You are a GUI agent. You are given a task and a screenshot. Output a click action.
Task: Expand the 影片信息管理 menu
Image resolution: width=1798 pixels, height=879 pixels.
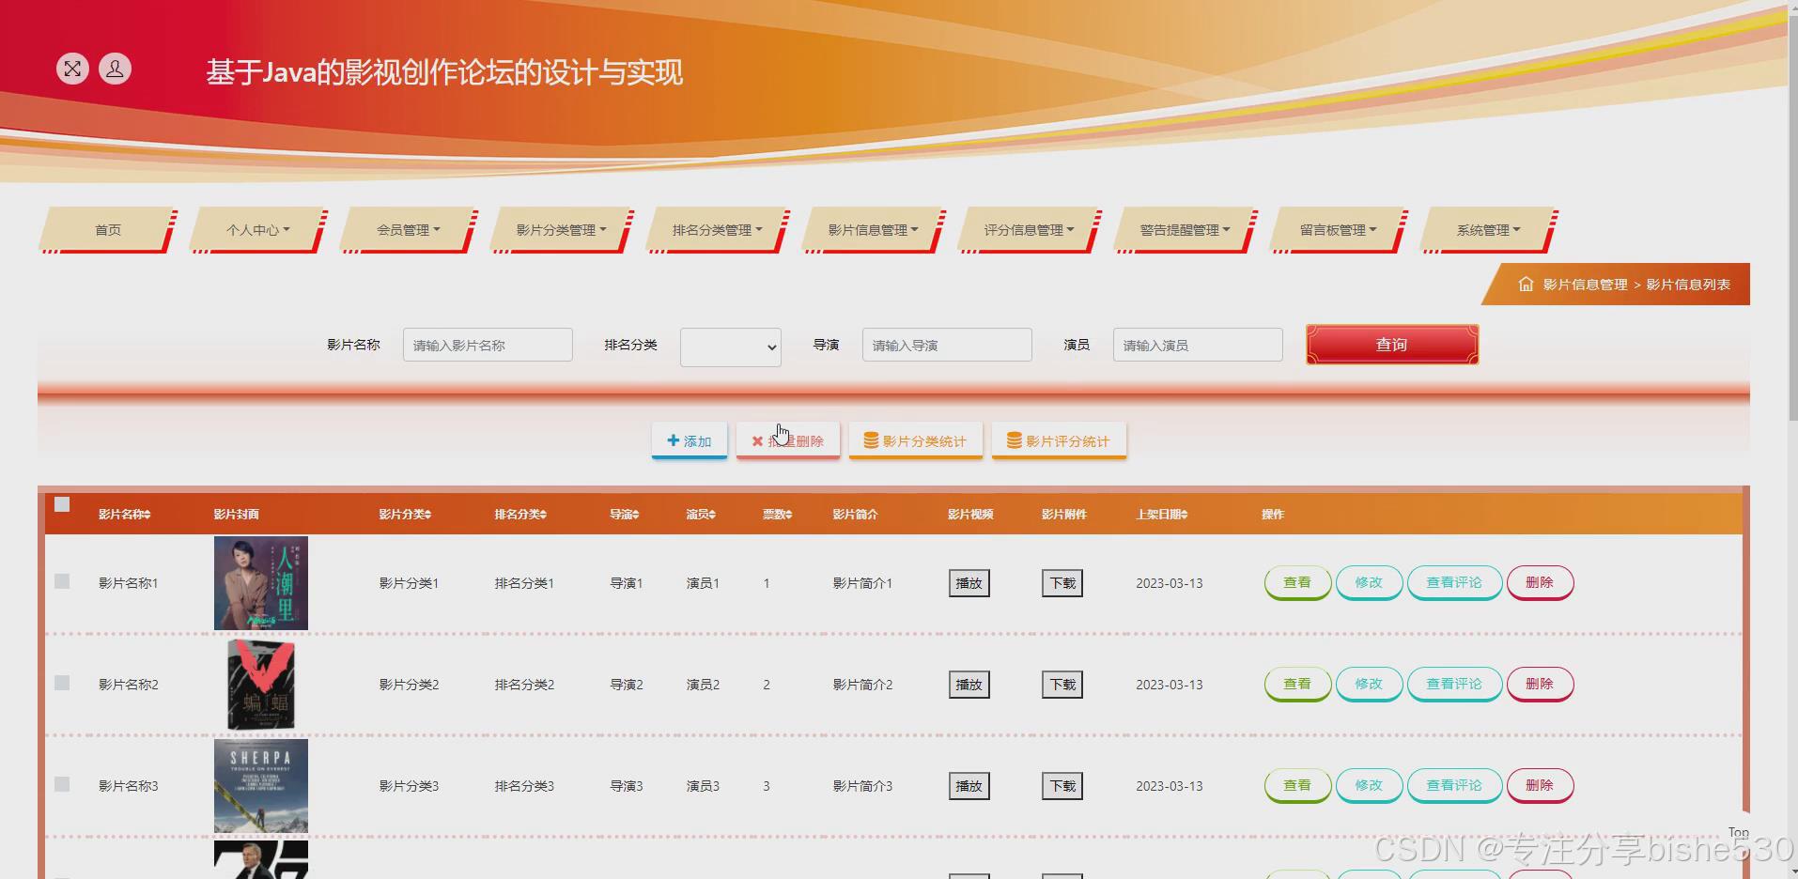[873, 230]
